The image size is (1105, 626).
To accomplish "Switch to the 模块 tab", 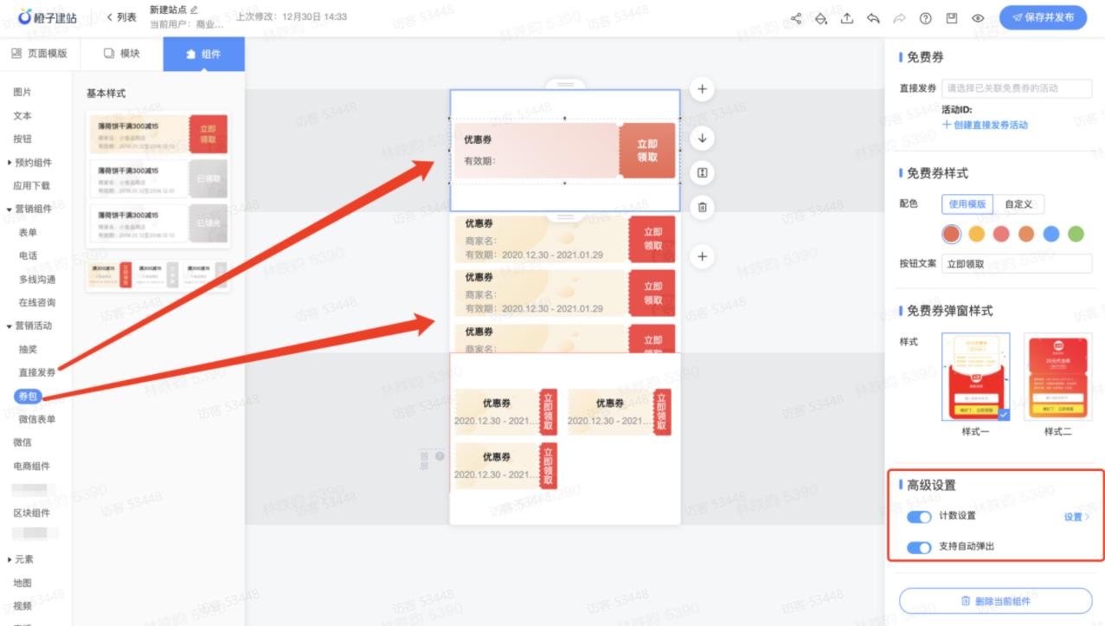I will 121,53.
